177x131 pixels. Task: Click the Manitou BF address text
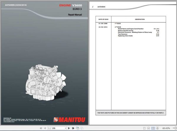[x=25, y=120]
